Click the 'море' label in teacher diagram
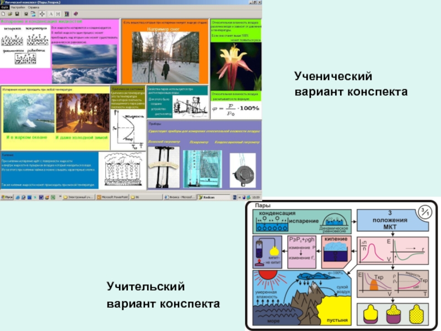This screenshot has width=441, height=331. [x=273, y=321]
